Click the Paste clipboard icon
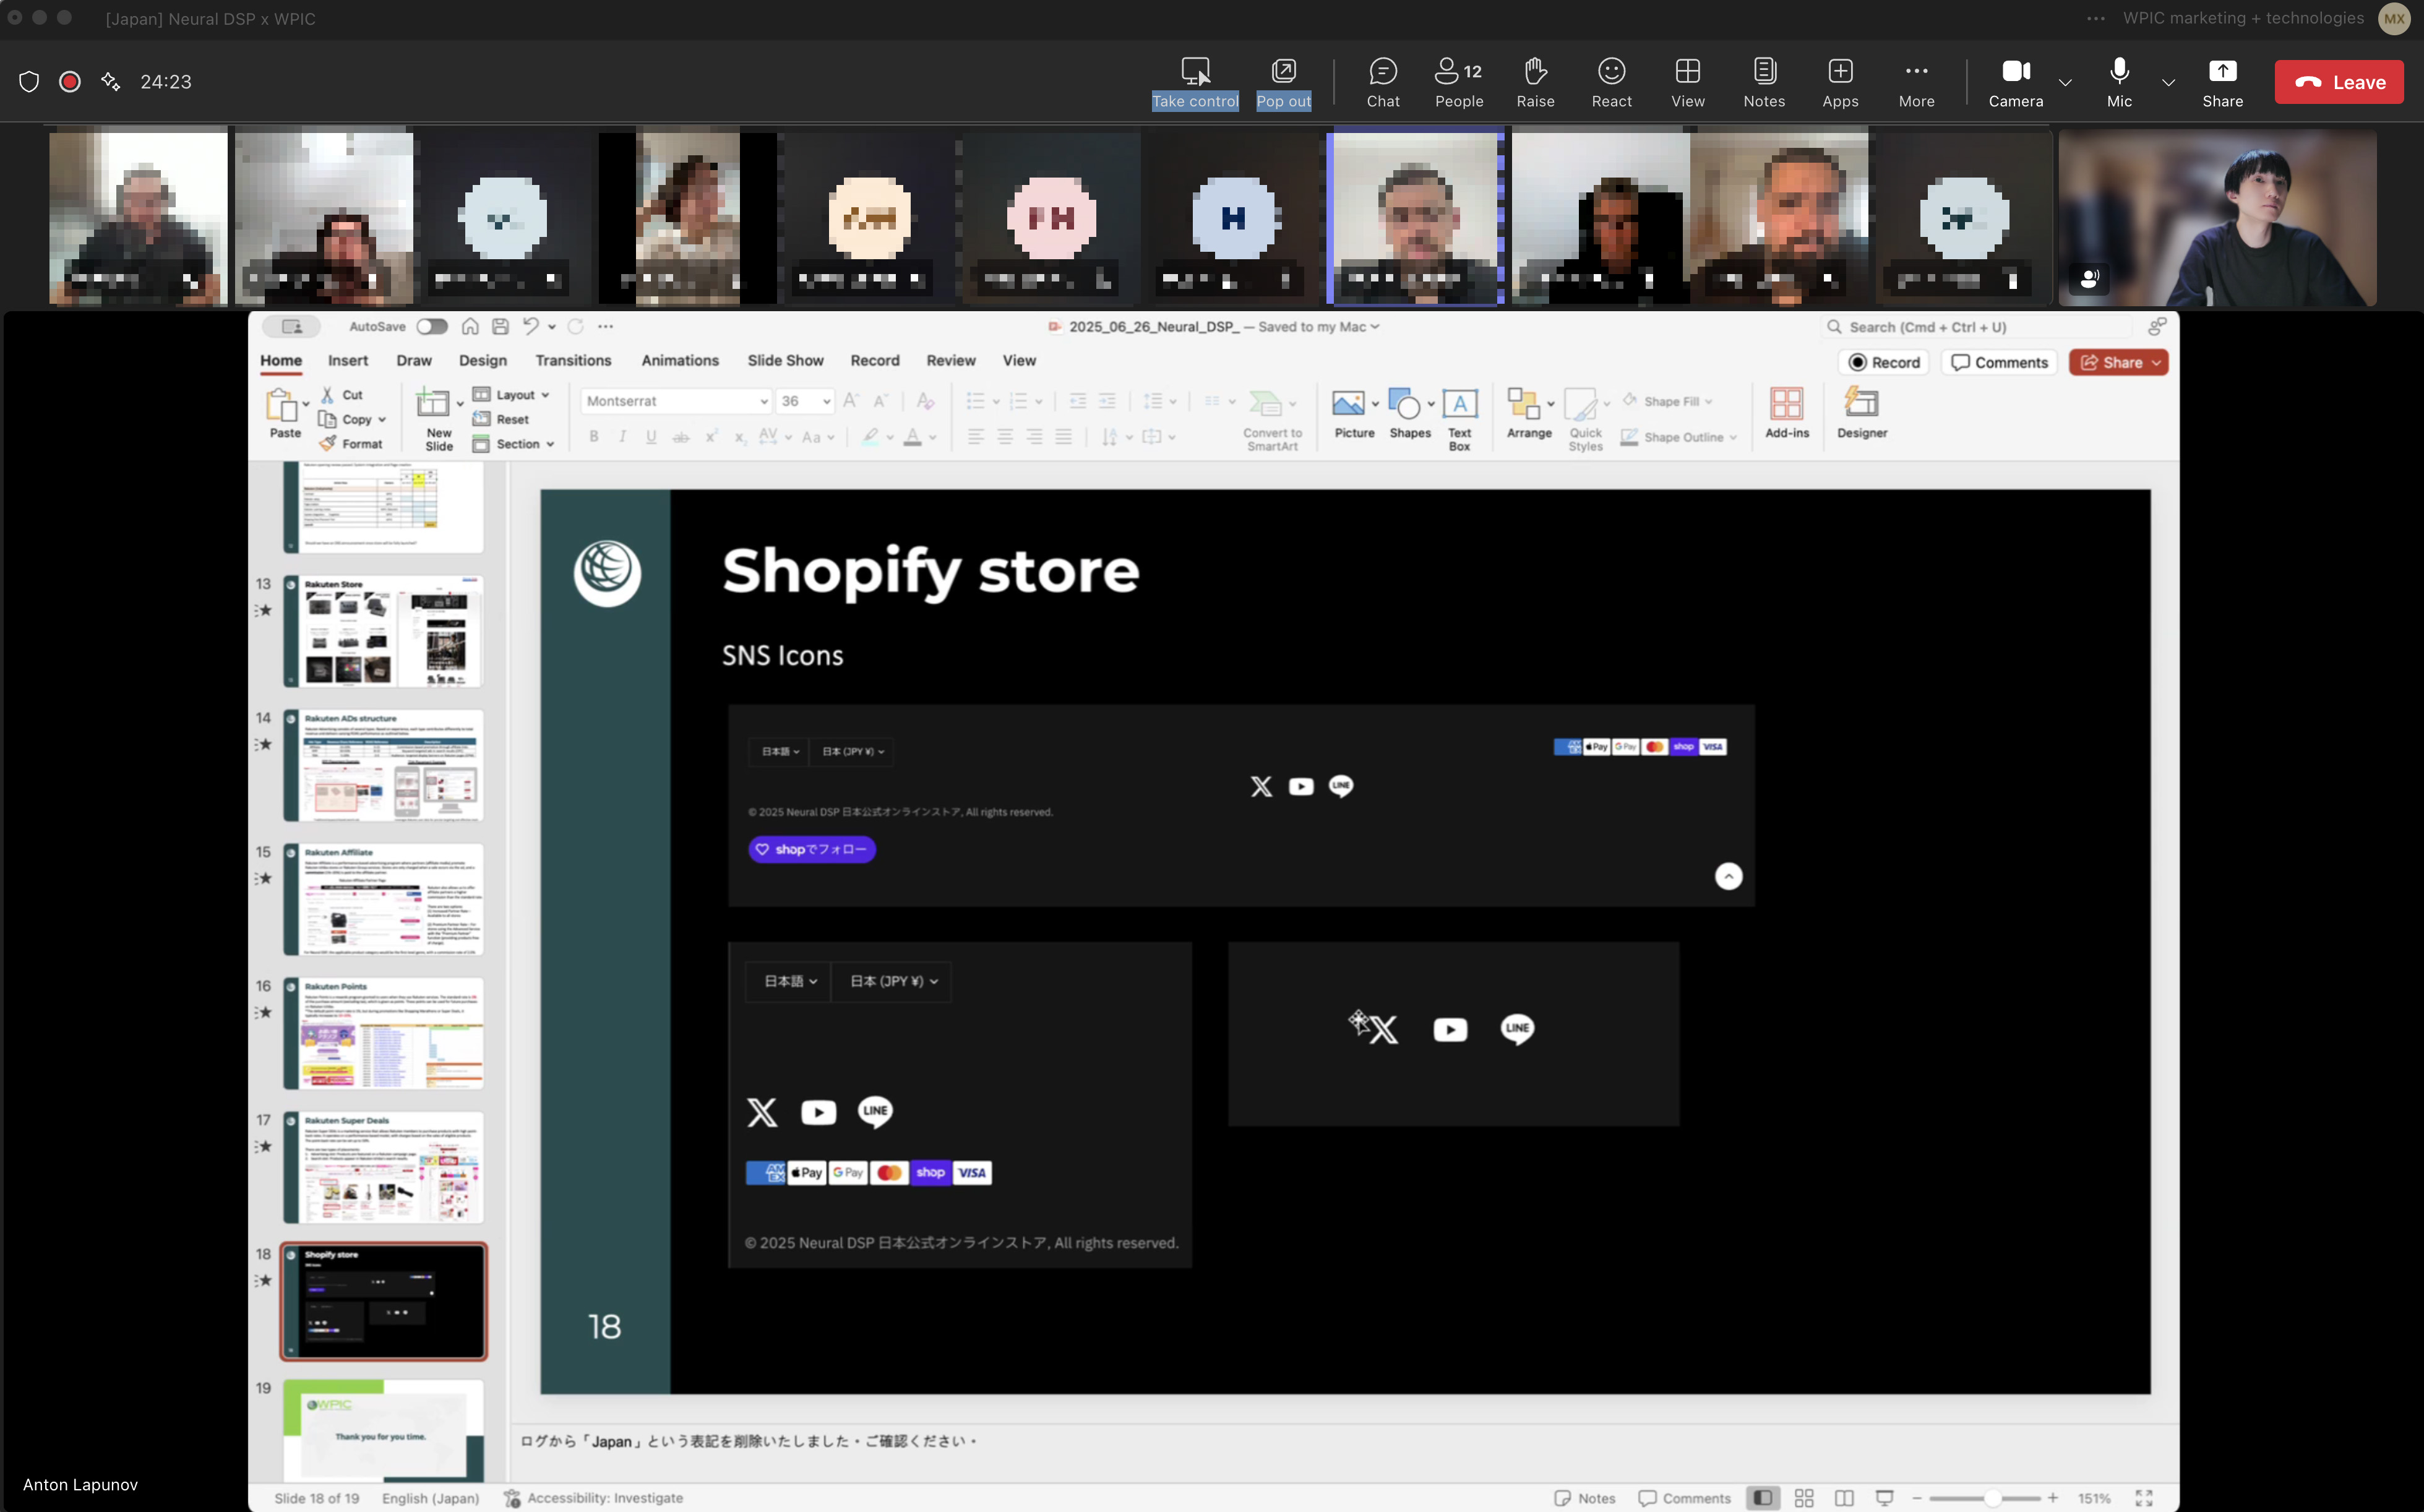Viewport: 2424px width, 1512px height. tap(281, 405)
